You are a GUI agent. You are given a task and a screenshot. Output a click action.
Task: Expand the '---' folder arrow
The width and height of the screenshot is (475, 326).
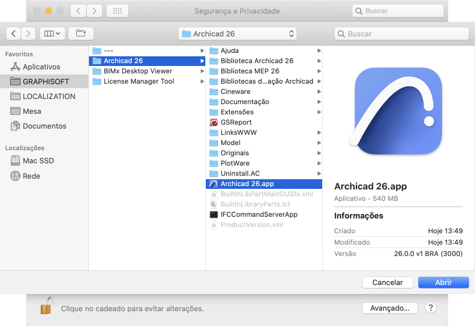[202, 51]
